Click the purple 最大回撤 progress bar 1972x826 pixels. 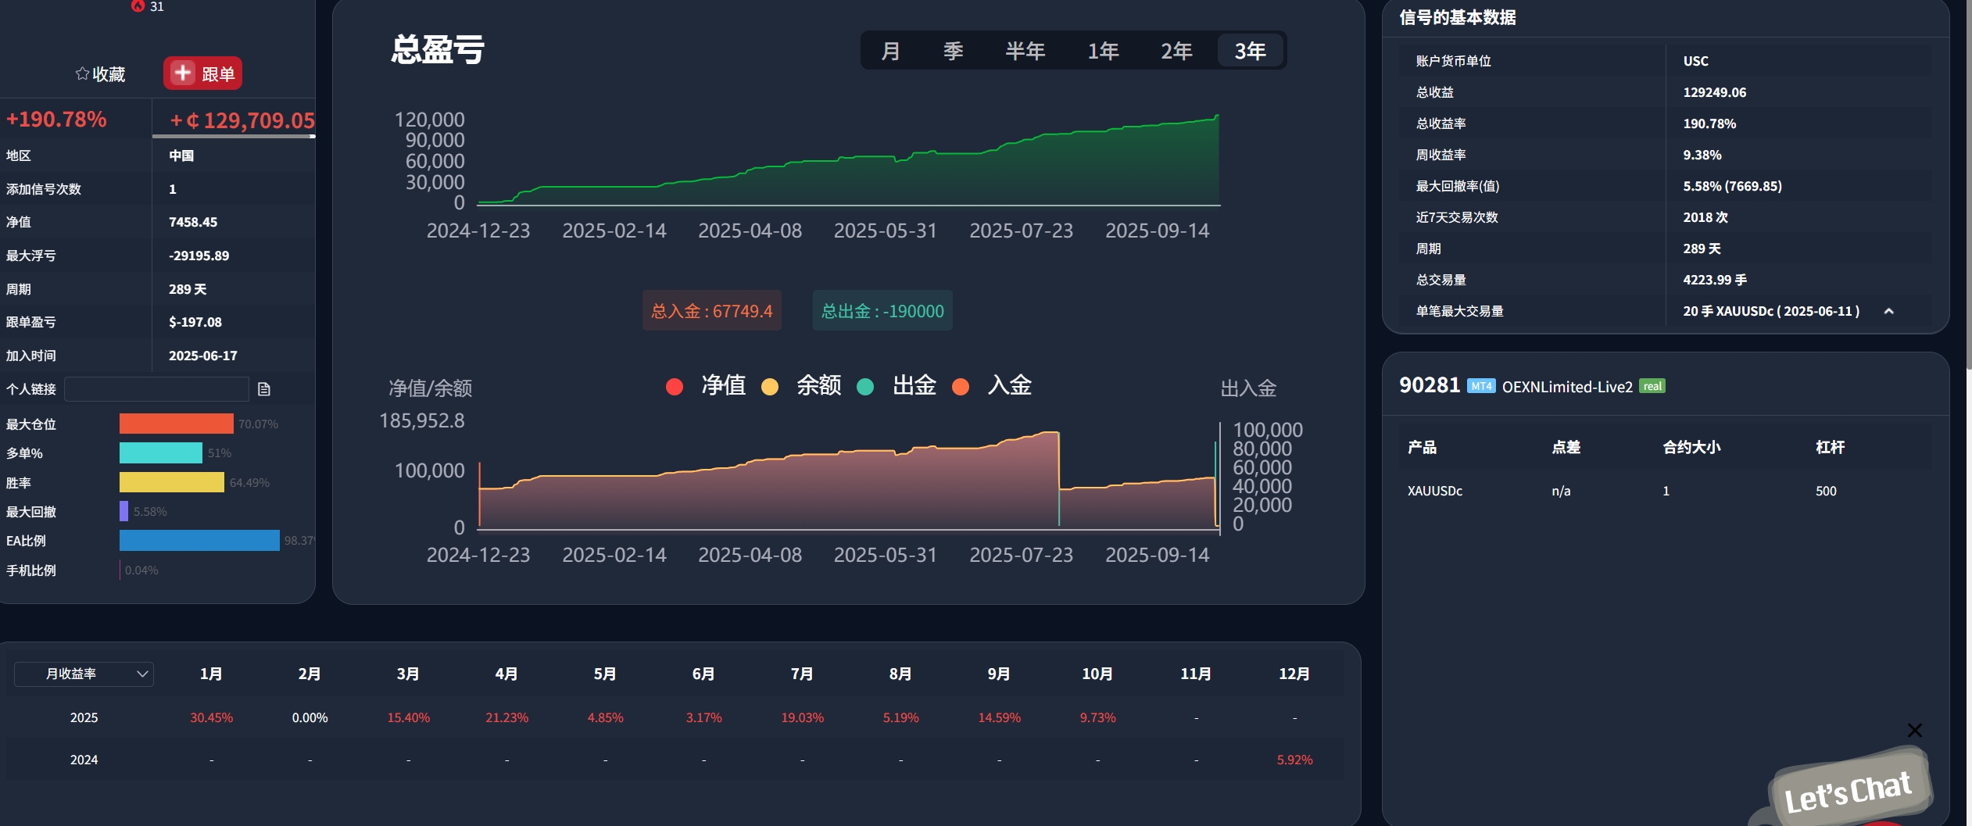click(123, 511)
